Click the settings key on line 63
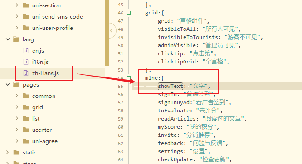Screen dimensions: 302x164 click(170, 151)
